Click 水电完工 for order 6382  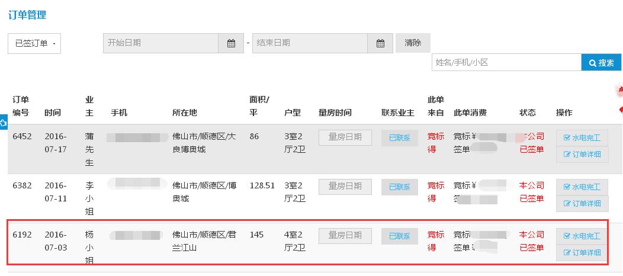(x=582, y=187)
